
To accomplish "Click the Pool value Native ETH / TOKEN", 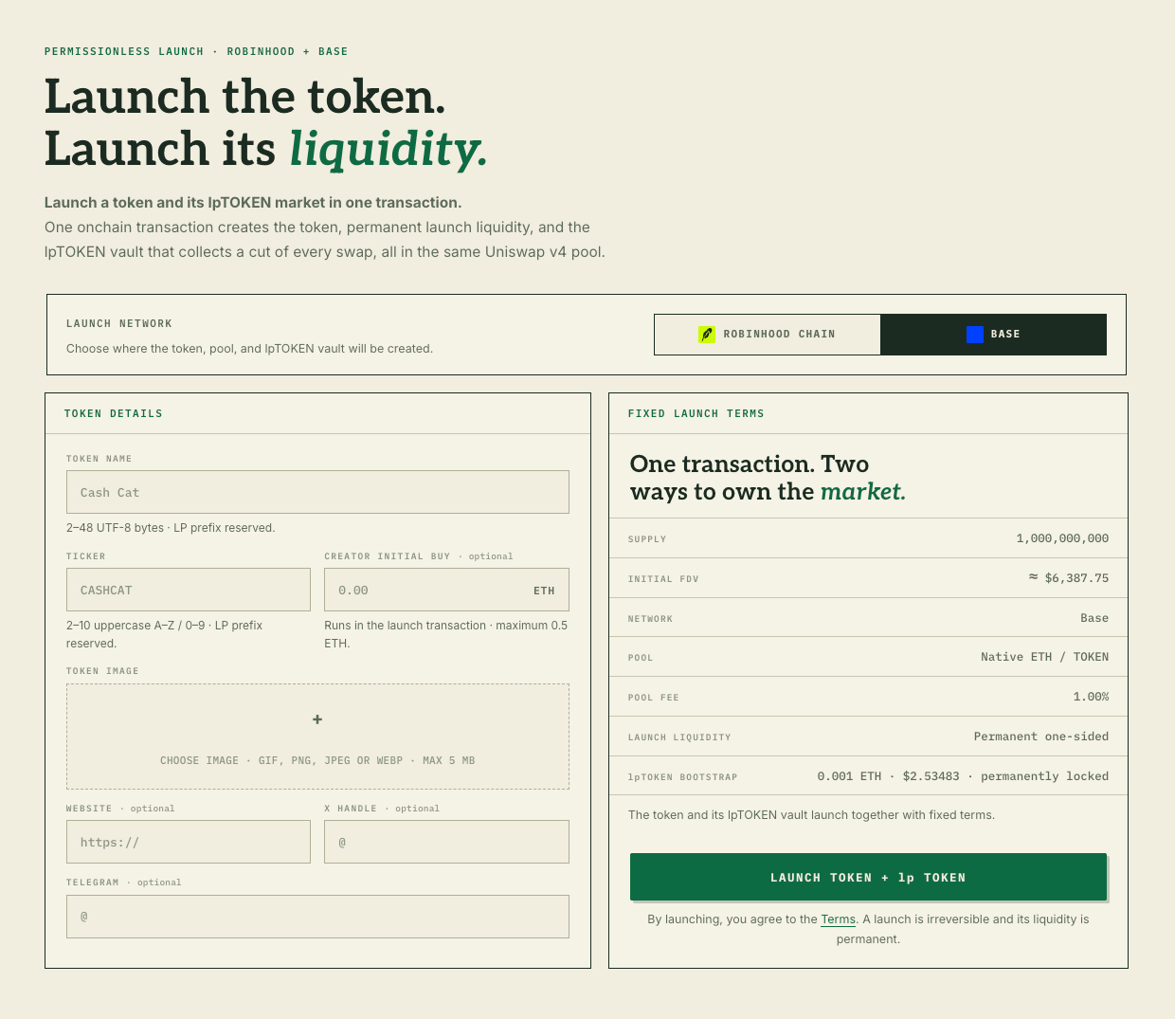I will point(1044,657).
